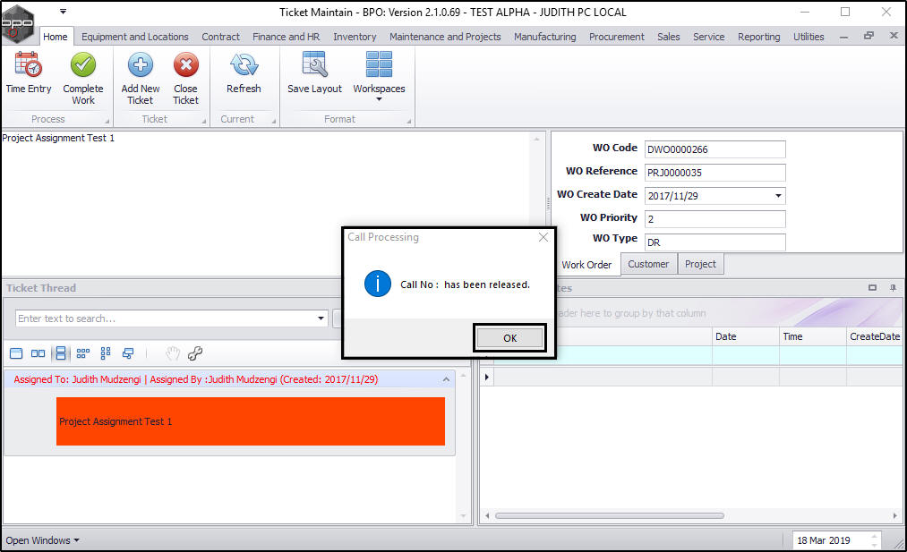Switch to the Customer tab
Screen dimensions: 907x552
coord(648,264)
